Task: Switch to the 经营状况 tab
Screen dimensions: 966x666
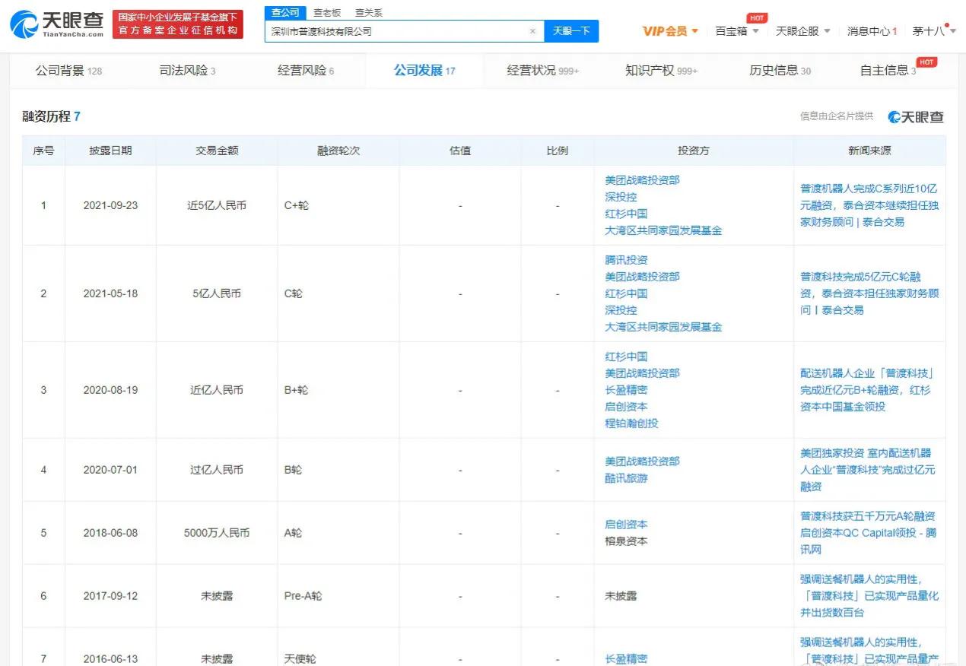Action: click(x=543, y=71)
